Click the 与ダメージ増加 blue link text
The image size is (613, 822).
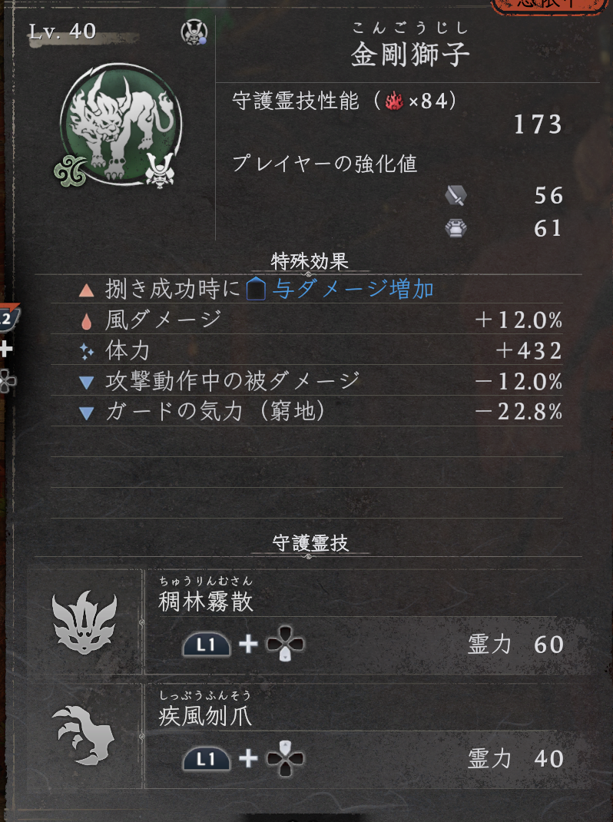pos(353,290)
